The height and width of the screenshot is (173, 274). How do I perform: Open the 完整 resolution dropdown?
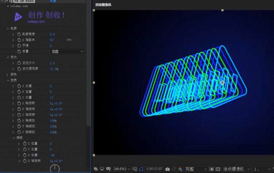coord(196,169)
